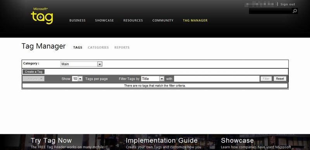310x150 pixels.
Task: Open the Filter Tags by Title dropdown
Action: coord(152,79)
